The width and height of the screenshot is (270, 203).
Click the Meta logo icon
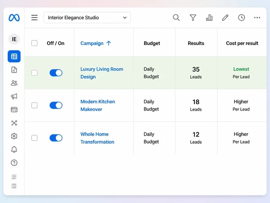(x=14, y=18)
